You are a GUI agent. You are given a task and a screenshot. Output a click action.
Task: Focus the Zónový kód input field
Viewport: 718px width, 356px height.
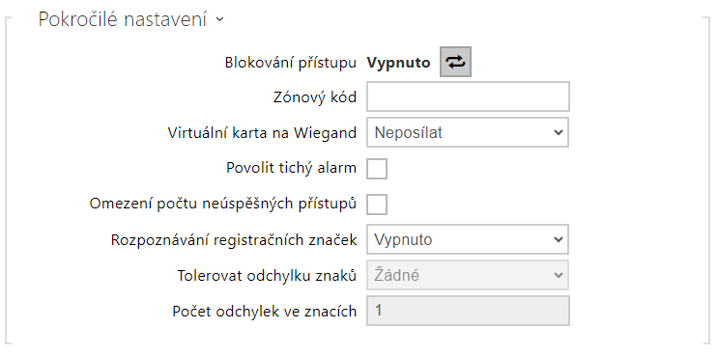(468, 96)
